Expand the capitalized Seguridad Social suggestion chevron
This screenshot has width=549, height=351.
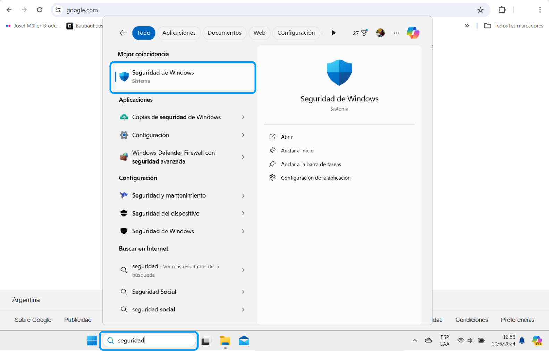point(243,292)
